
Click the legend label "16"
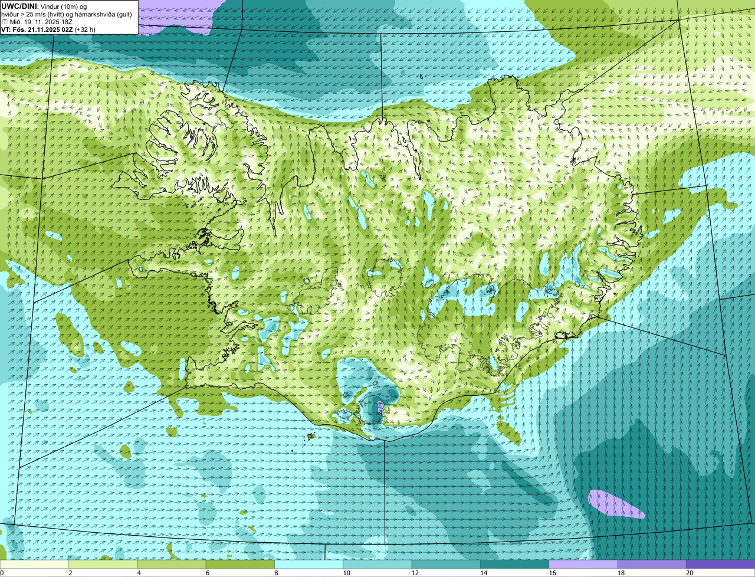[552, 573]
